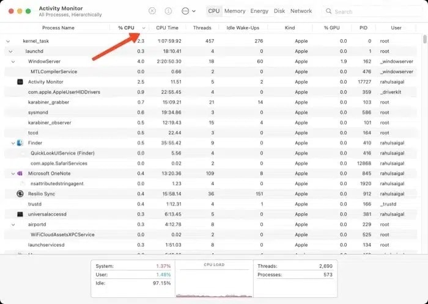Select the universalaccessd process icon
The width and height of the screenshot is (428, 304).
[x=20, y=214]
